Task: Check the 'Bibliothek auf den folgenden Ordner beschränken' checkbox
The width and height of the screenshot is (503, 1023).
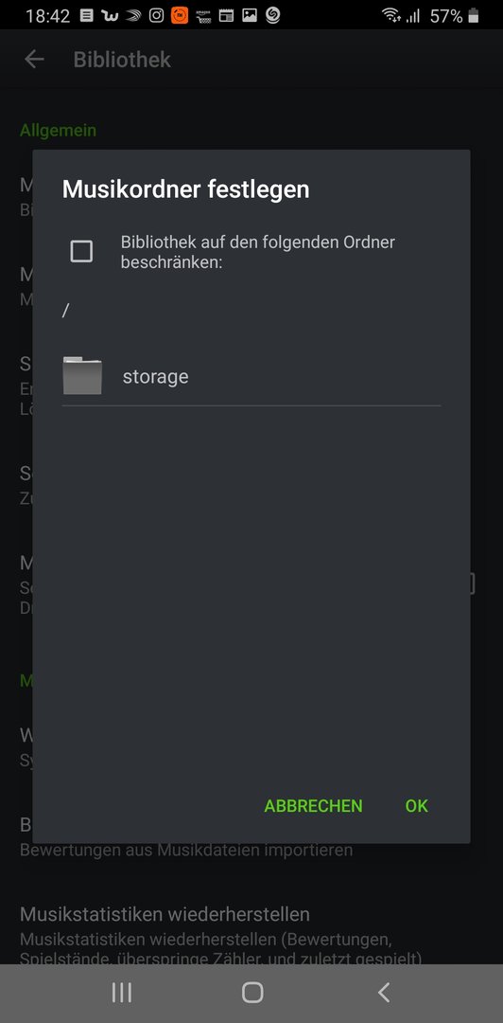Action: tap(81, 251)
